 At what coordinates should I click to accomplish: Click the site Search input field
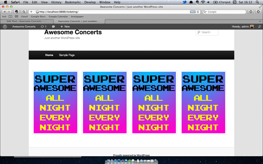[207, 32]
